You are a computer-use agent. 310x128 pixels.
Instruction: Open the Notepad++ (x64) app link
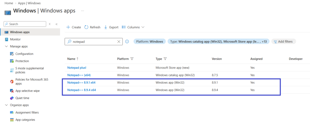coord(79,75)
